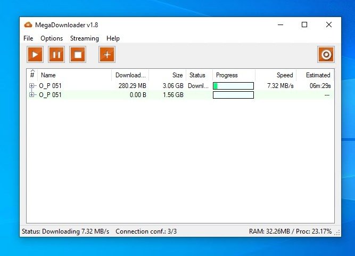Click the 3.06 GB size cell
This screenshot has width=355, height=256.
coord(173,86)
